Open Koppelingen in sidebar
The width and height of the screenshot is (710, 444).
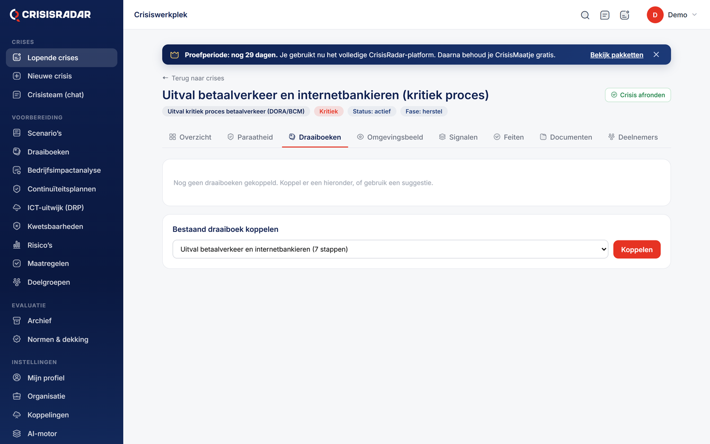click(61, 415)
